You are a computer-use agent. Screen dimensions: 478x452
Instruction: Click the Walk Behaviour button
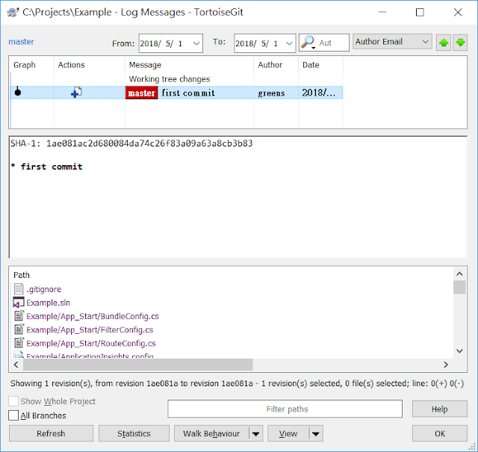tap(211, 433)
